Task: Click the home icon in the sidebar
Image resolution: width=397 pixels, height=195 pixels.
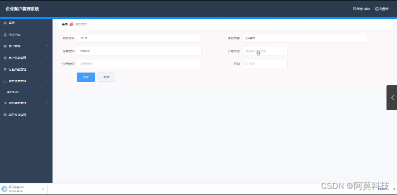Action: [x=5, y=23]
